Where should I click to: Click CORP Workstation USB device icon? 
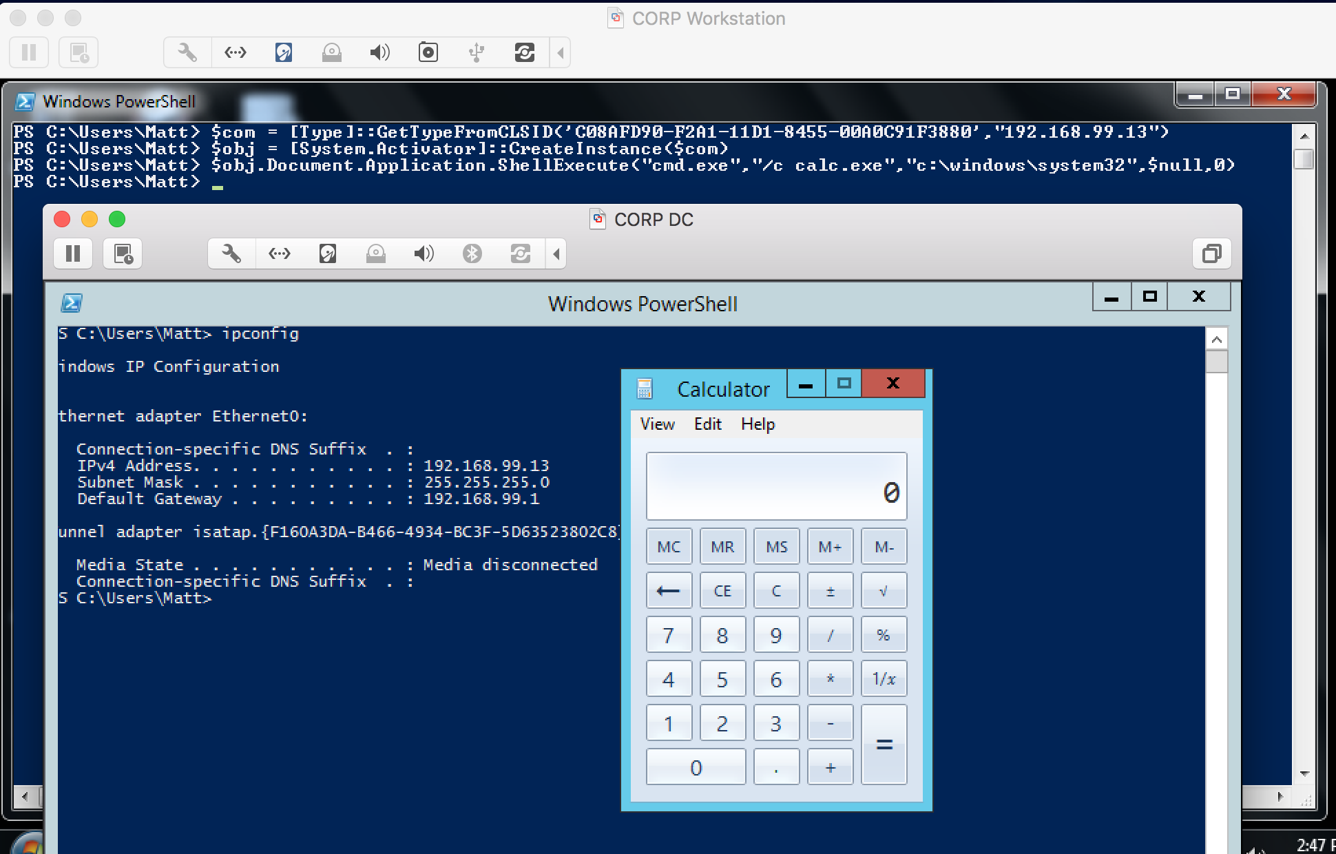tap(476, 52)
